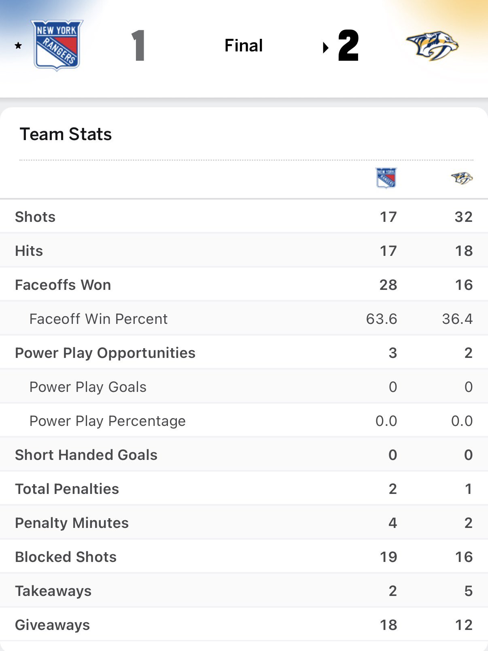Click the Short Handed Goals row label
488x651 pixels.
coord(86,455)
